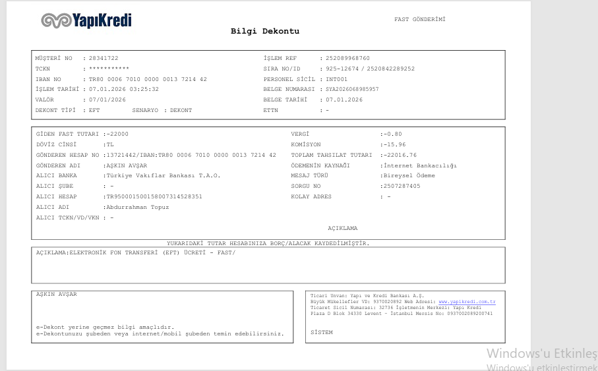The image size is (598, 371).
Task: Click SIRA NO/ID value 925-12674
Action: point(342,69)
